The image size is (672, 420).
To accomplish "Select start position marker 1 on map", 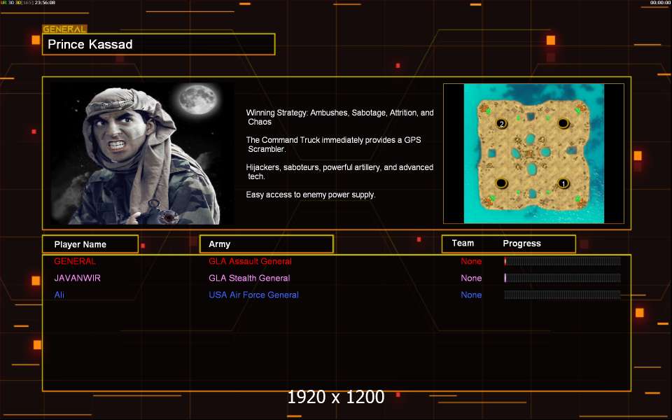I will click(563, 183).
